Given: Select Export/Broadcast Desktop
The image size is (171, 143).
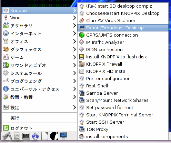Looking at the screenshot, I should pos(123,28).
